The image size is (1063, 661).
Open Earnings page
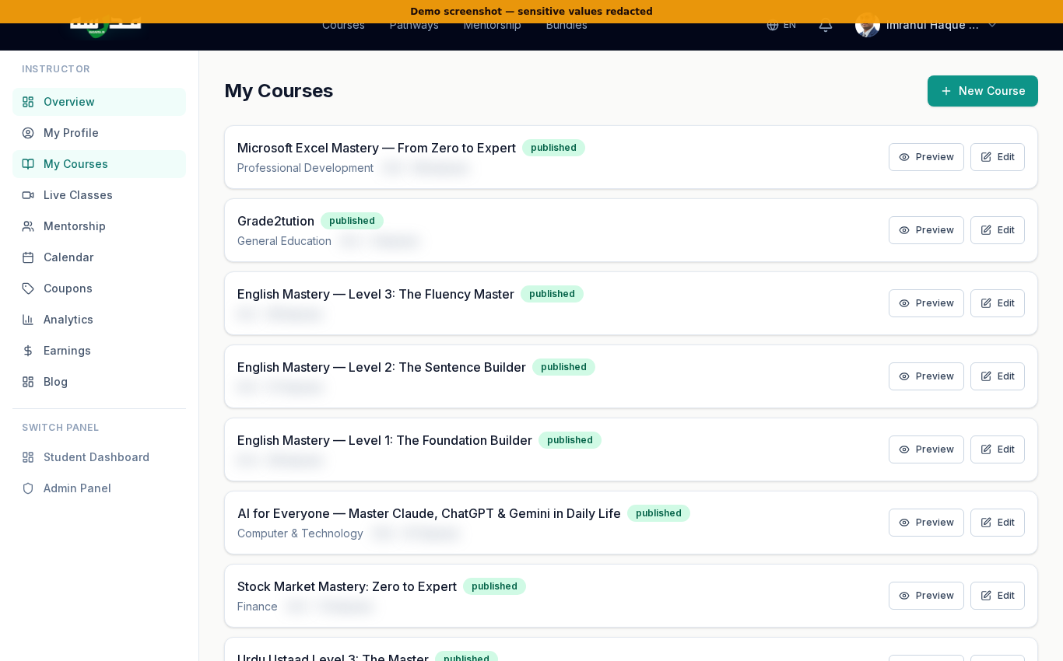click(99, 351)
